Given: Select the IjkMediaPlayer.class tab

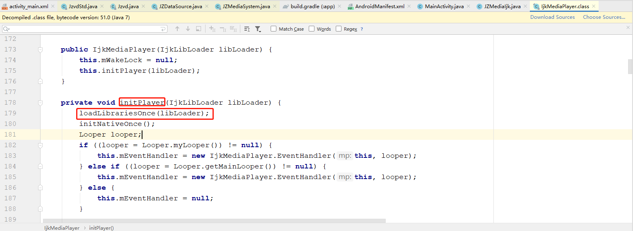Looking at the screenshot, I should pyautogui.click(x=565, y=7).
